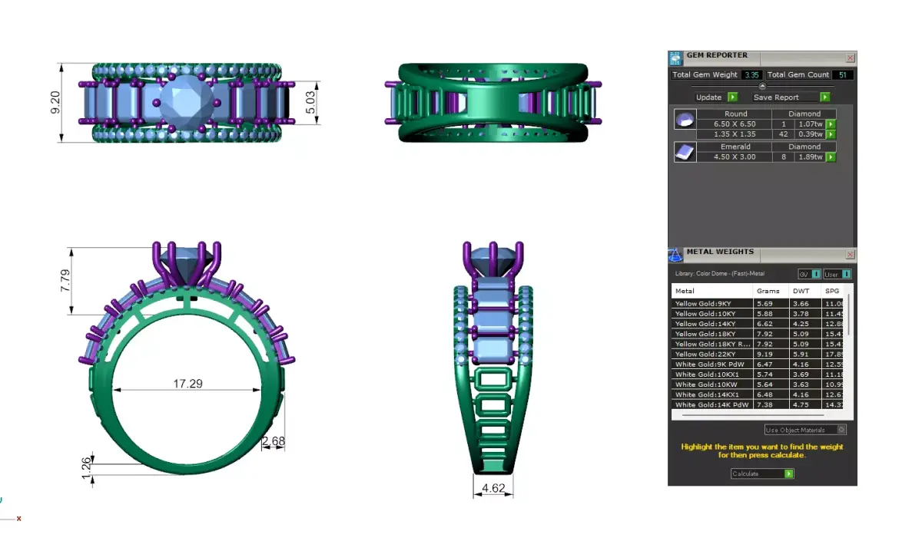The width and height of the screenshot is (922, 541).
Task: Click the Update button label
Action: pos(708,97)
